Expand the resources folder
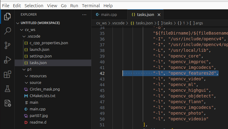 [x=27, y=76]
